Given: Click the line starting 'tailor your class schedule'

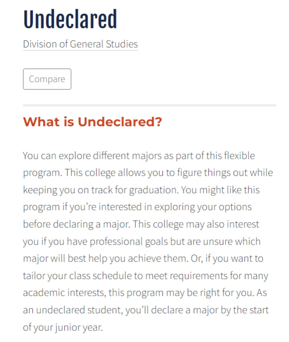Looking at the screenshot, I should 146,276.
